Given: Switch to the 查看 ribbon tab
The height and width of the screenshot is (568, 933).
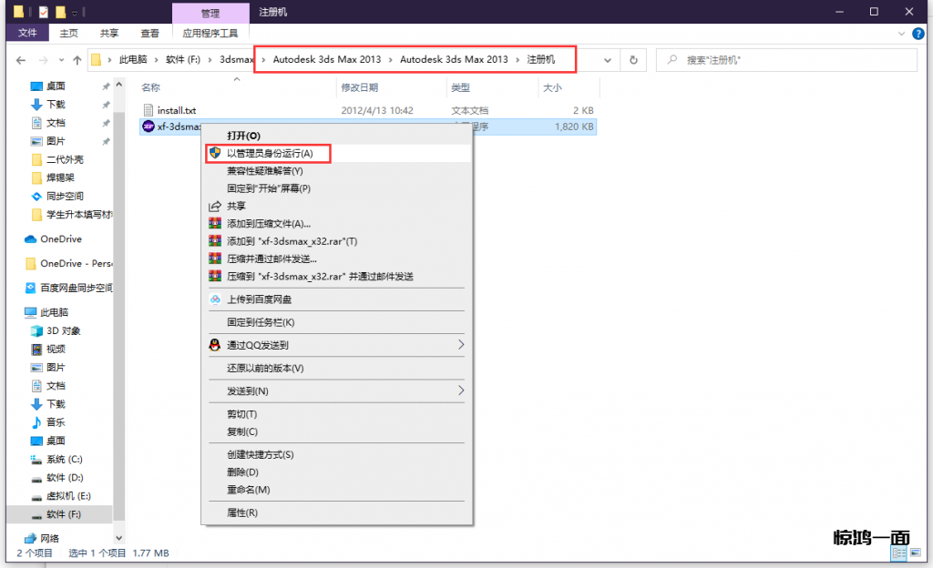Looking at the screenshot, I should click(x=149, y=33).
